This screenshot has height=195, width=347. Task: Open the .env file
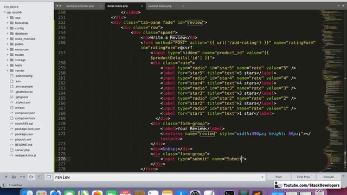click(18, 81)
